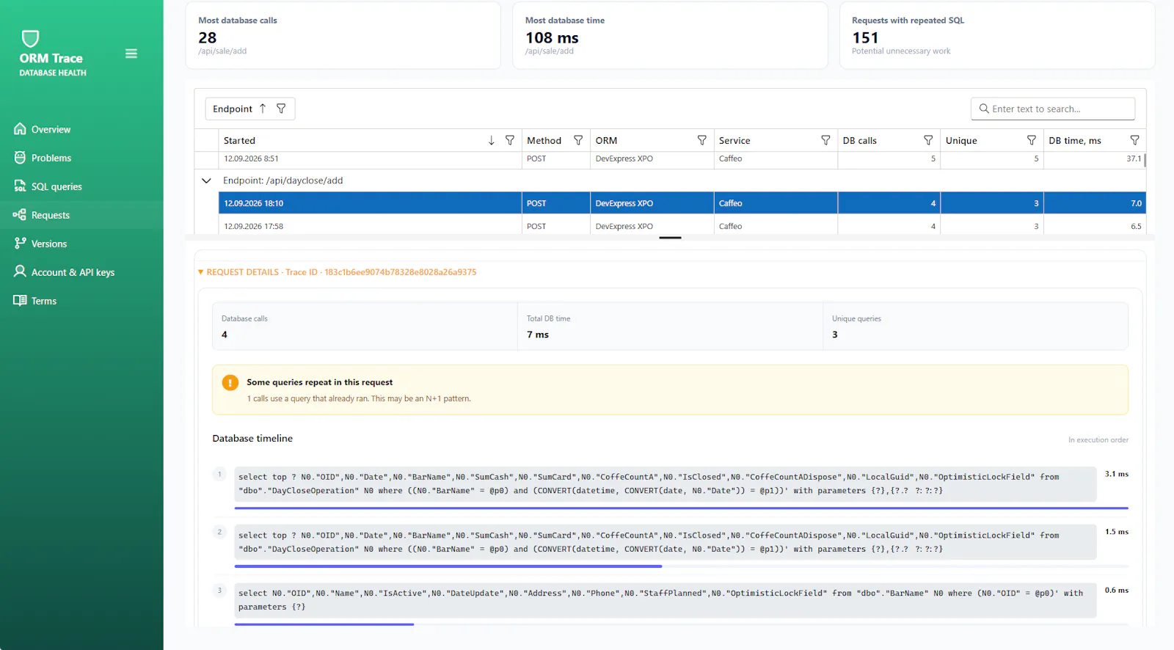This screenshot has height=650, width=1174.
Task: Click the Requests nodes icon
Action: [x=20, y=214]
